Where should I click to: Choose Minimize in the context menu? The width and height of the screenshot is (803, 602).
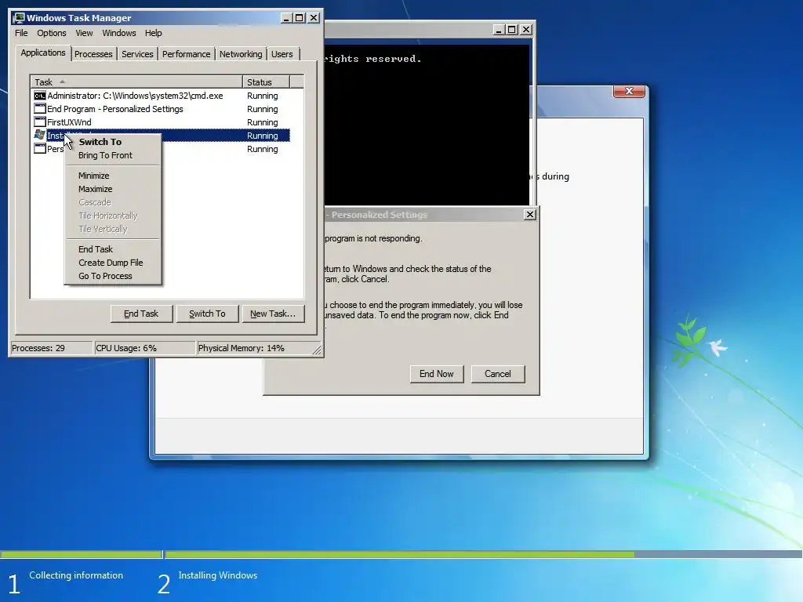point(113,176)
